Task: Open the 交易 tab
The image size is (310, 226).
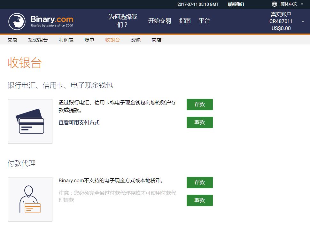Action: point(12,40)
